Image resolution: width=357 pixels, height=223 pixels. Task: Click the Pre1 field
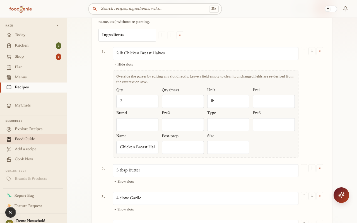(x=274, y=101)
